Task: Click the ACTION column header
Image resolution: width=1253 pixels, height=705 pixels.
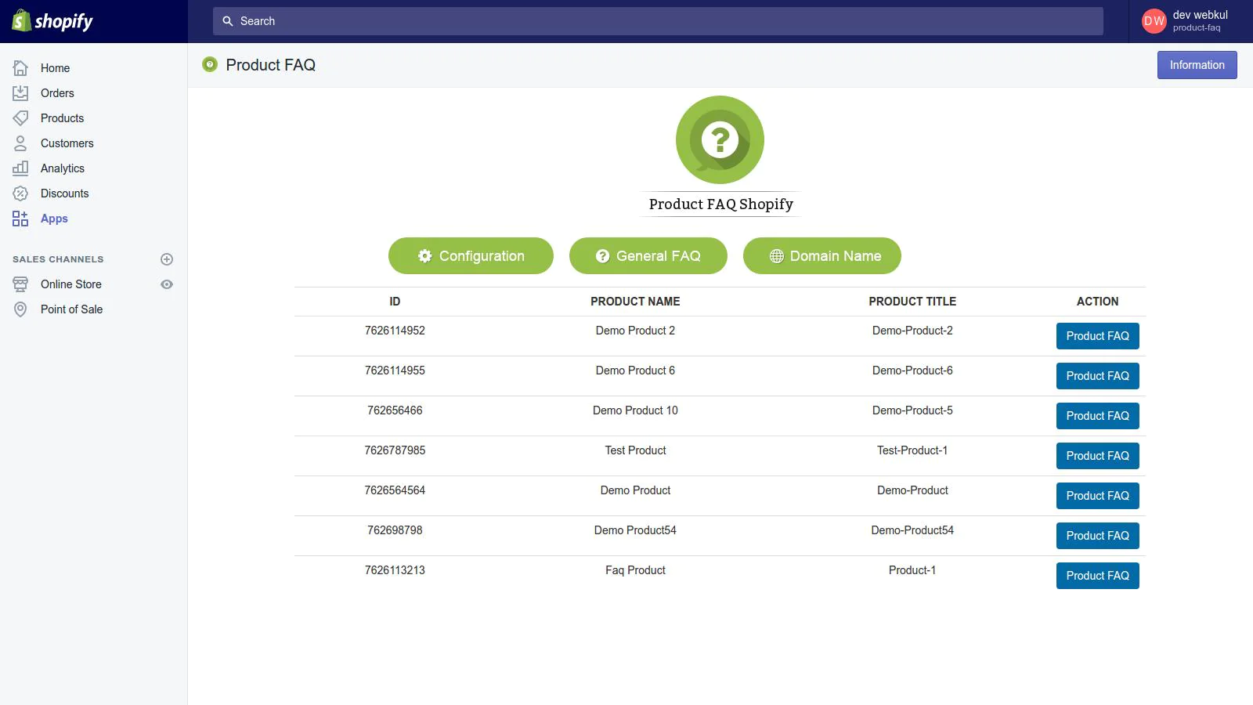Action: coord(1097,302)
